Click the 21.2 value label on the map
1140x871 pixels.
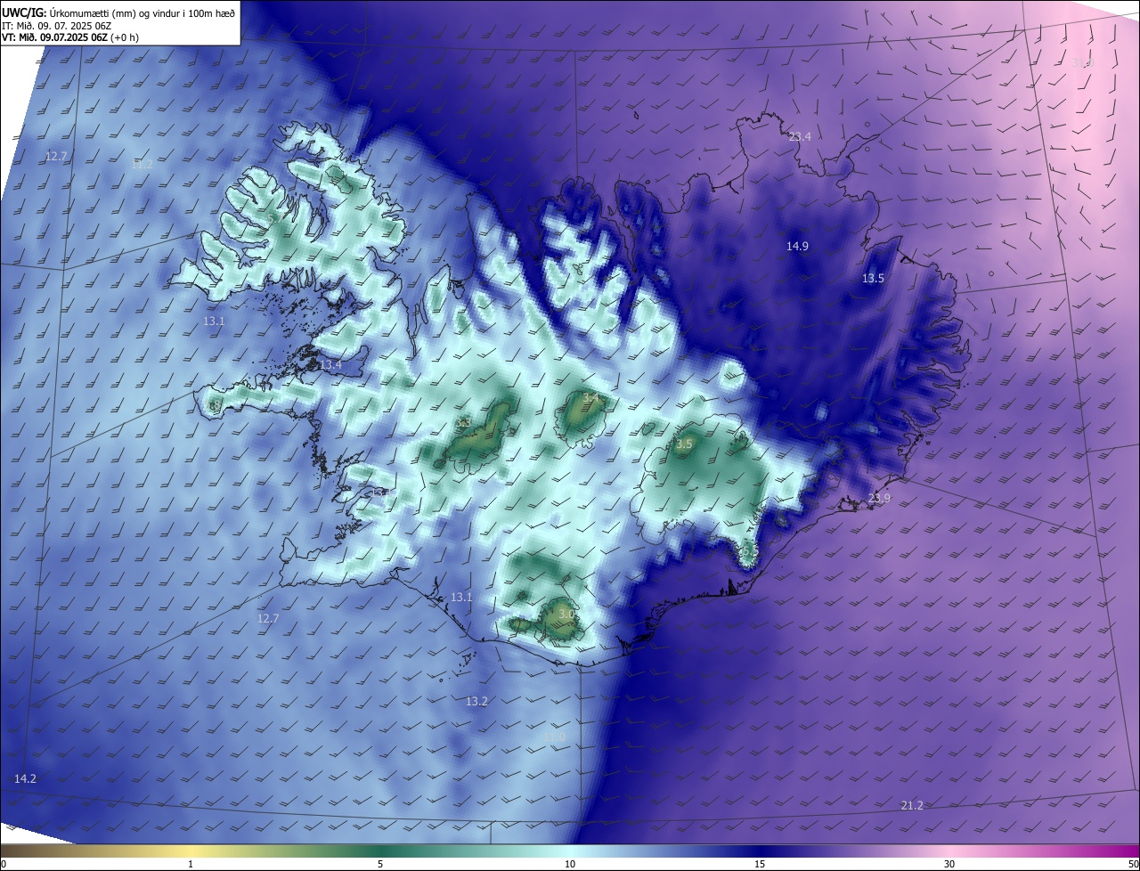912,806
